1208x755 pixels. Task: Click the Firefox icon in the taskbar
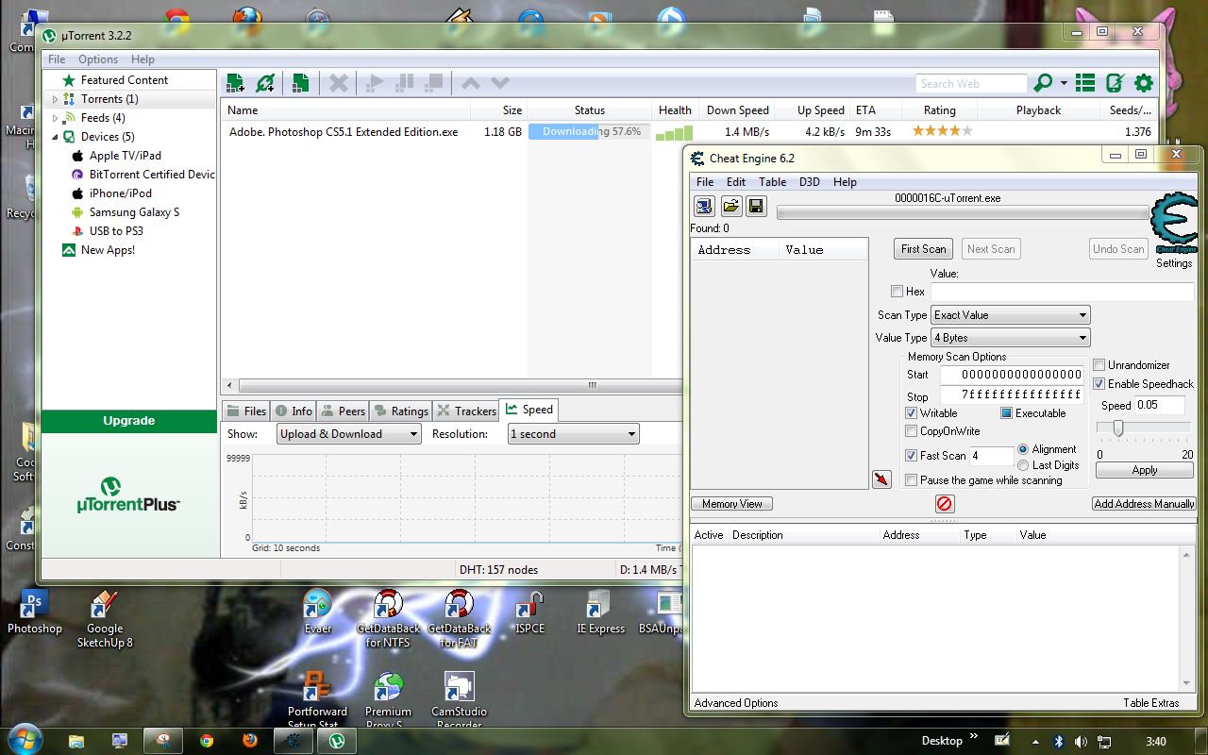tap(250, 741)
